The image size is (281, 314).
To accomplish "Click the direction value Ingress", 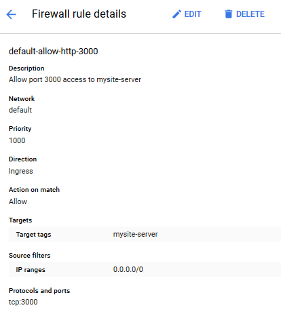I will coord(21,171).
